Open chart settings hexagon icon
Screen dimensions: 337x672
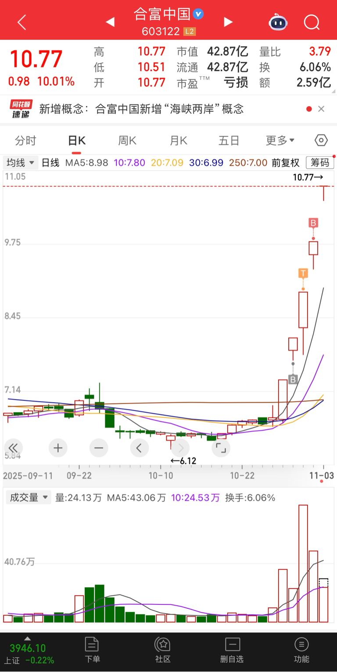tap(321, 140)
